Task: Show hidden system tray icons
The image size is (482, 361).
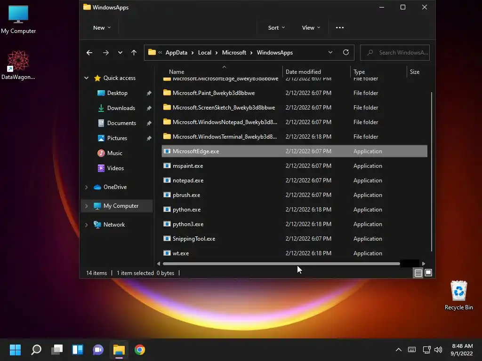Action: (398, 350)
